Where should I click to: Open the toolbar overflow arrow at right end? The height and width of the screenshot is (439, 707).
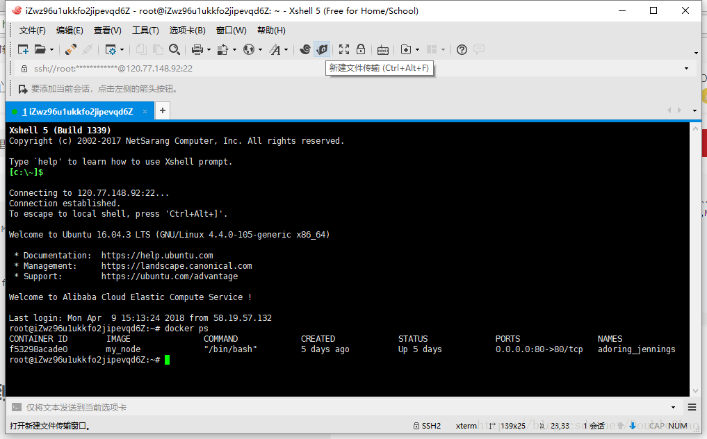click(696, 53)
